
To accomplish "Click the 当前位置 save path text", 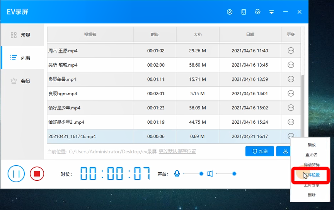I will 102,151.
